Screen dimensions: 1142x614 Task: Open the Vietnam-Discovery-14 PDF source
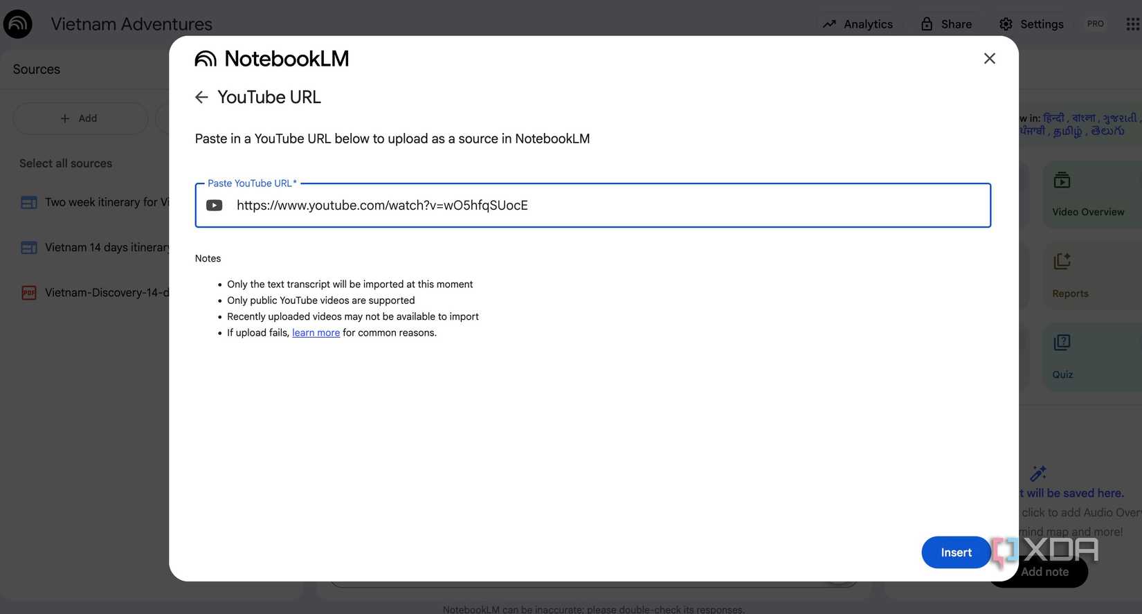(95, 293)
